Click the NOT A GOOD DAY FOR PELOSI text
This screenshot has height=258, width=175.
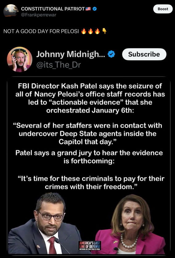[41, 31]
